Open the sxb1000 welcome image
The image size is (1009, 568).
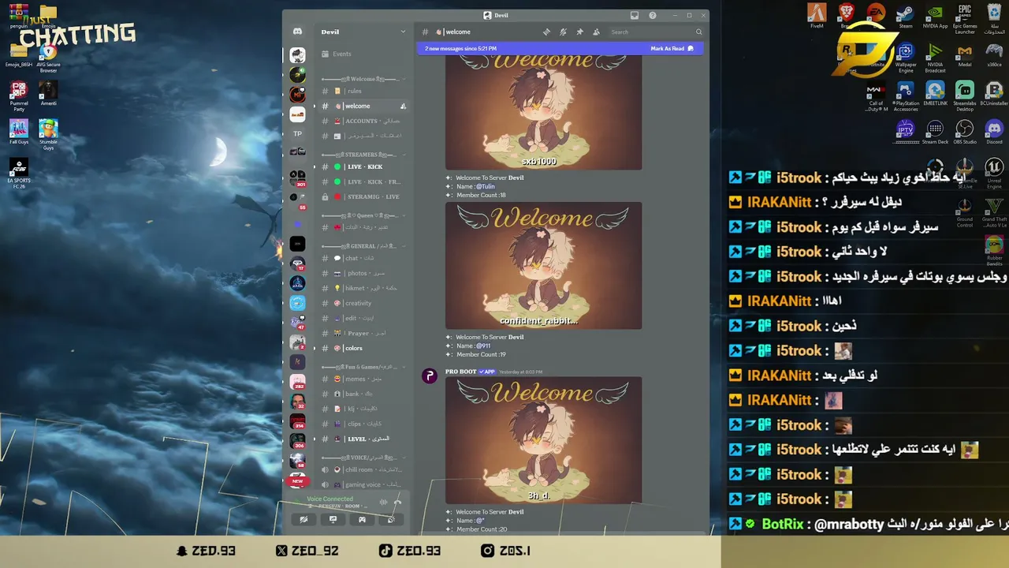pos(543,113)
